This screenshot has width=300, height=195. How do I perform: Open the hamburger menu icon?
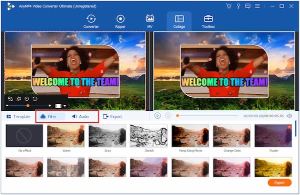click(257, 6)
